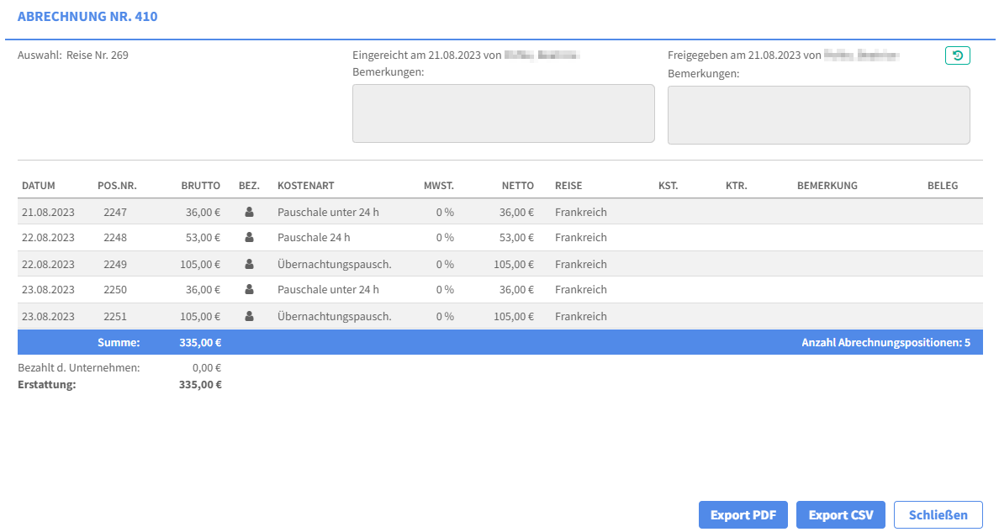The image size is (999, 532).
Task: Click 'Anzahl Abrechnungspositionen: 5' text
Action: [885, 343]
